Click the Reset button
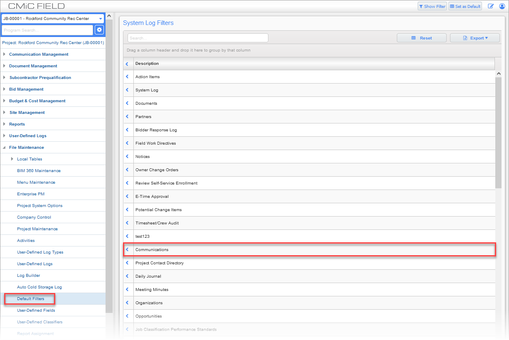This screenshot has height=340, width=509. click(x=422, y=37)
